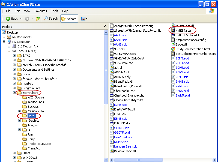Select file ZWN5.scid
Viewport: 218px width, 162px height.
pyautogui.click(x=183, y=95)
